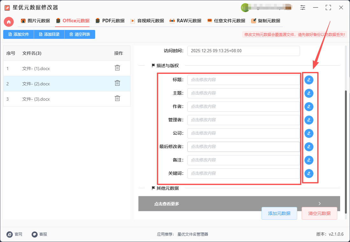Click edit pencil icon for 作者
Viewport: 350px width, 242px height.
coord(309,107)
